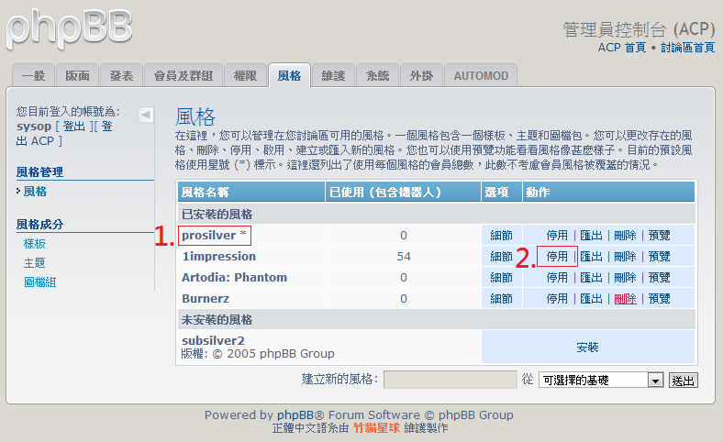
Task: Click the phpBB logo
Action: [x=69, y=29]
